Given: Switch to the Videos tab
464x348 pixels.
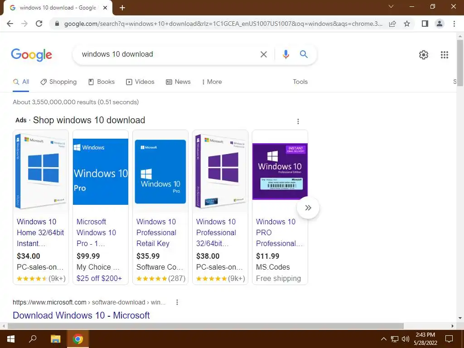Looking at the screenshot, I should point(140,82).
